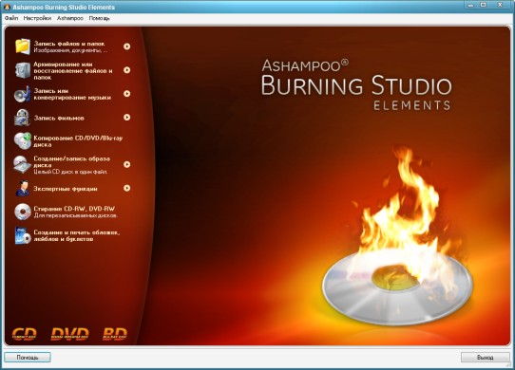Select 'Архивирование или восстановление файлов и папок'
Screen dimensions: 515x370
click(x=73, y=71)
